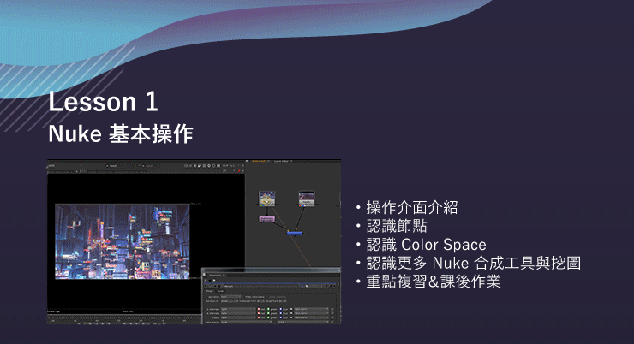Click the Properties panel tab
This screenshot has width=634, height=344.
point(215,276)
